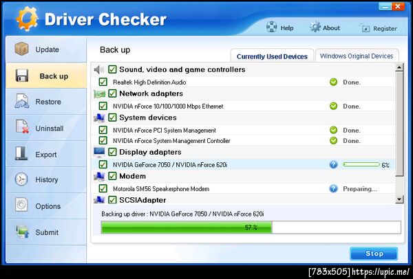Click blue question icon for GeForce 7050

(333, 165)
